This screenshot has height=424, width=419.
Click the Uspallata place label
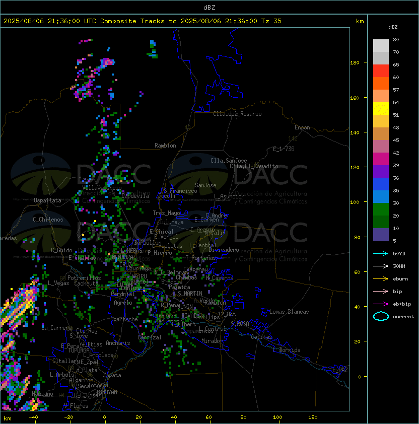pyautogui.click(x=47, y=200)
